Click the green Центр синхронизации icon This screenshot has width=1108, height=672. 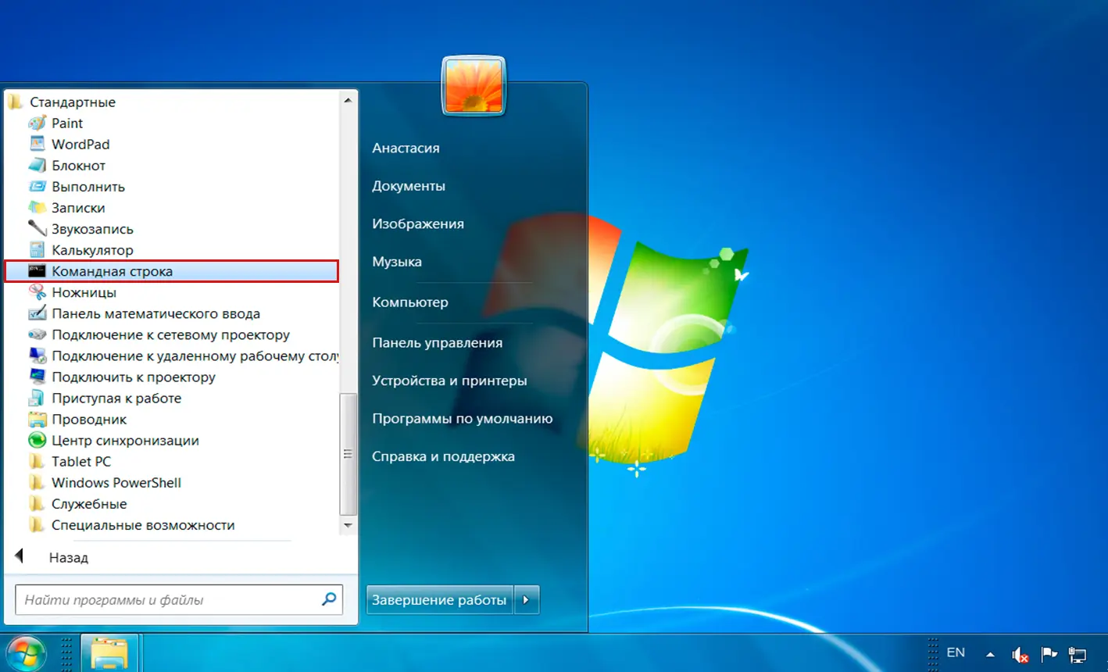coord(38,440)
